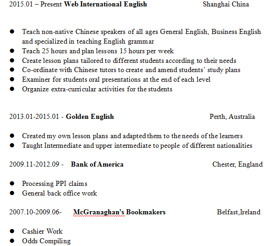Click the Chester, England location text
Screen dimensions: 274x246
[x=238, y=164]
